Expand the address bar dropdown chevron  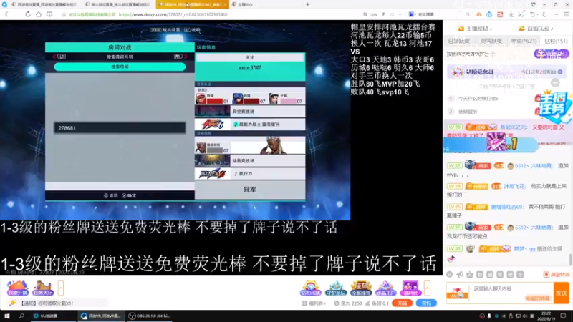(400, 14)
